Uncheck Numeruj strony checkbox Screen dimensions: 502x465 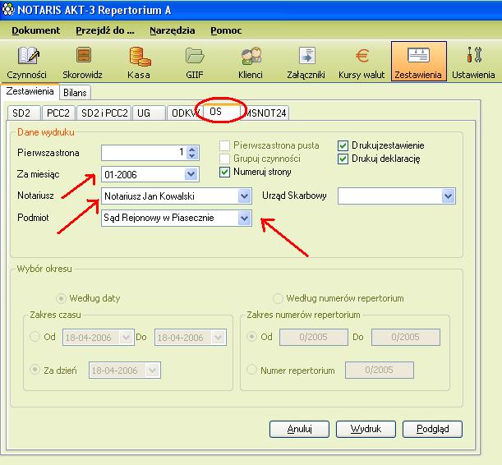[x=225, y=172]
